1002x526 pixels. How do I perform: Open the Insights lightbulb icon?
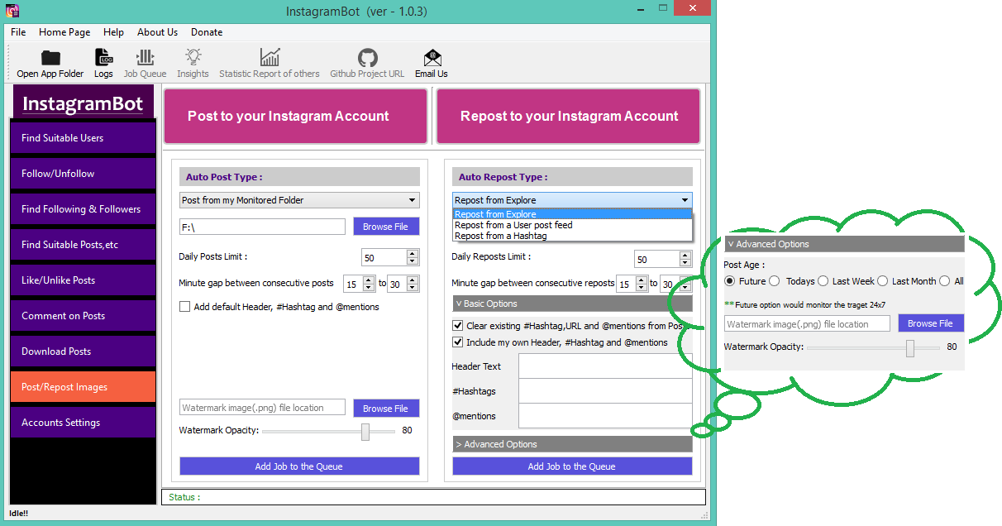(x=193, y=58)
